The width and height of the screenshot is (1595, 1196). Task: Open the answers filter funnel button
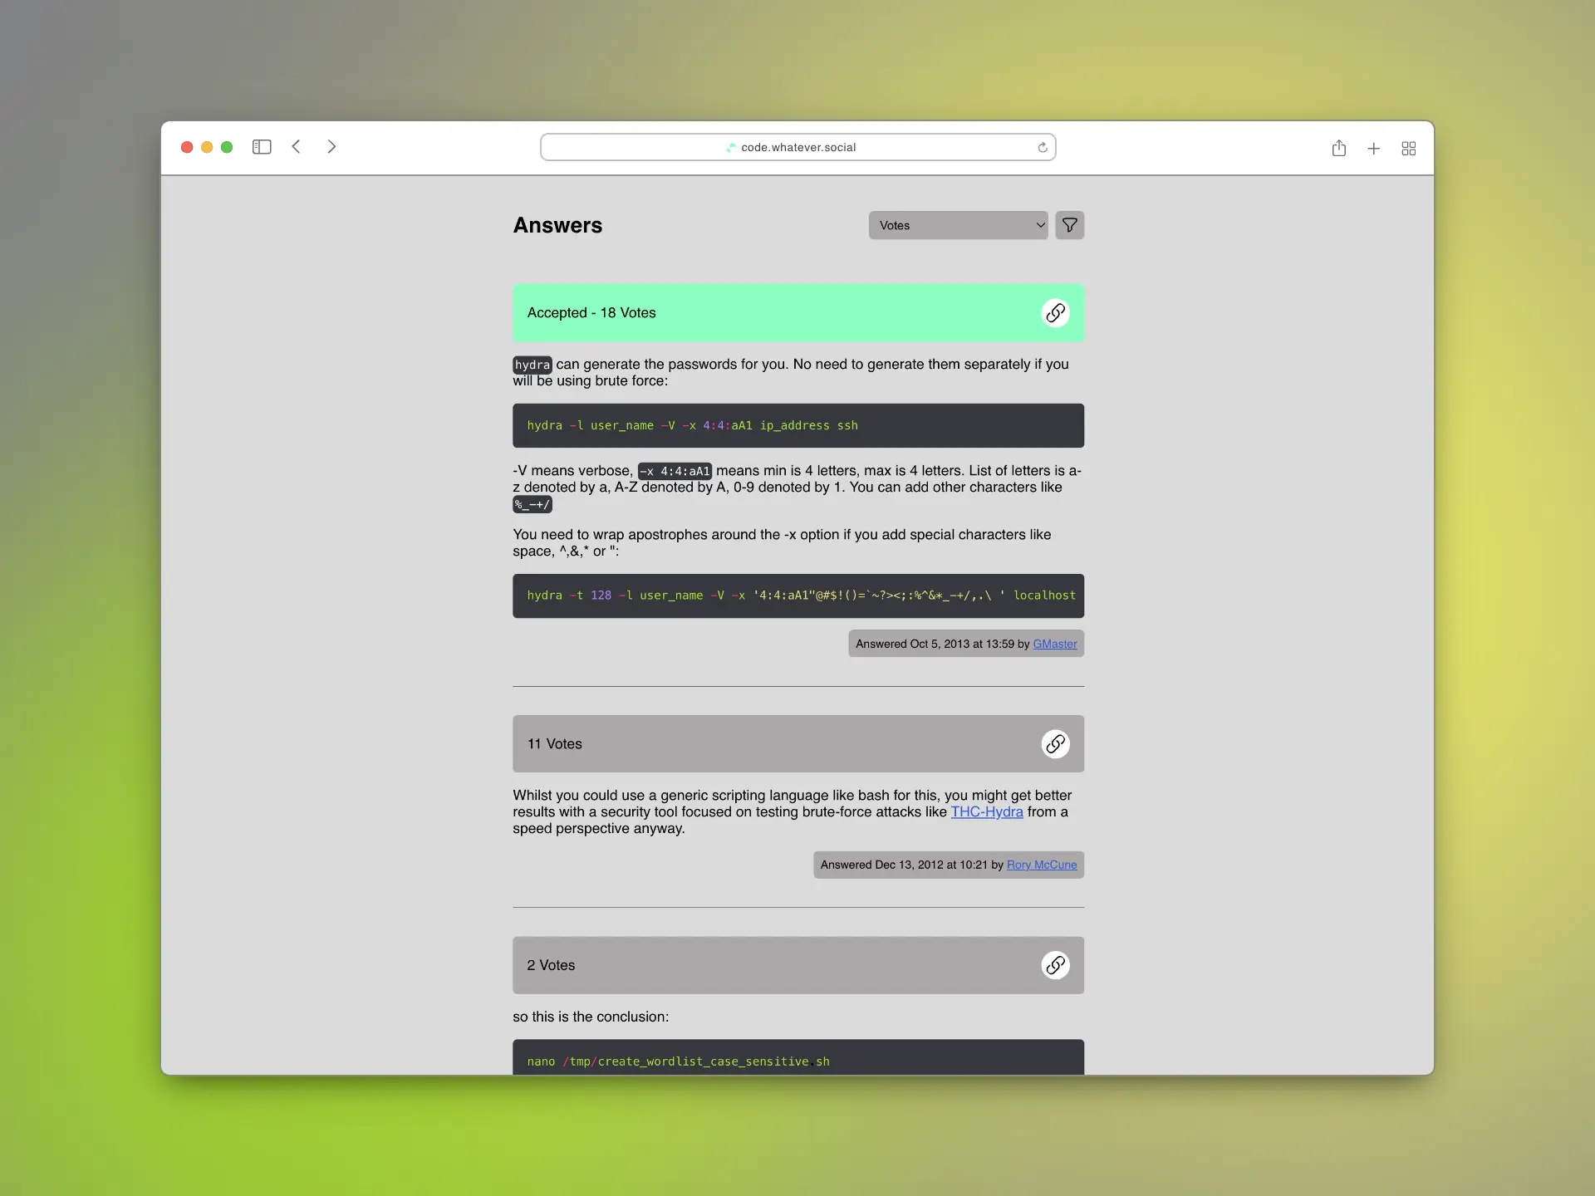click(1069, 225)
